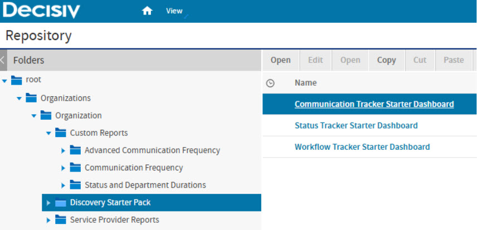Collapse the Organizations folder arrow
Image resolution: width=478 pixels, height=230 pixels.
tap(19, 99)
